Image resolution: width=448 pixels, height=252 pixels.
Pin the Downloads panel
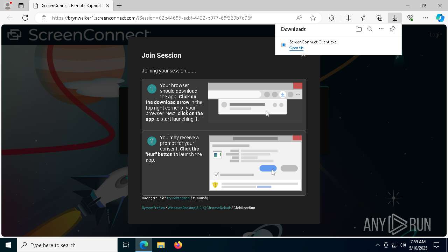(393, 29)
